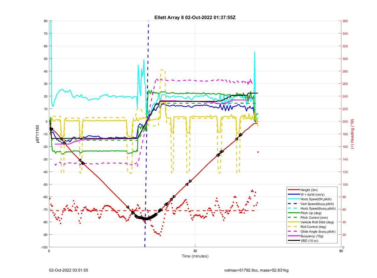Click the p6711160 left axis label
The image size is (377, 278).
pyautogui.click(x=38, y=134)
